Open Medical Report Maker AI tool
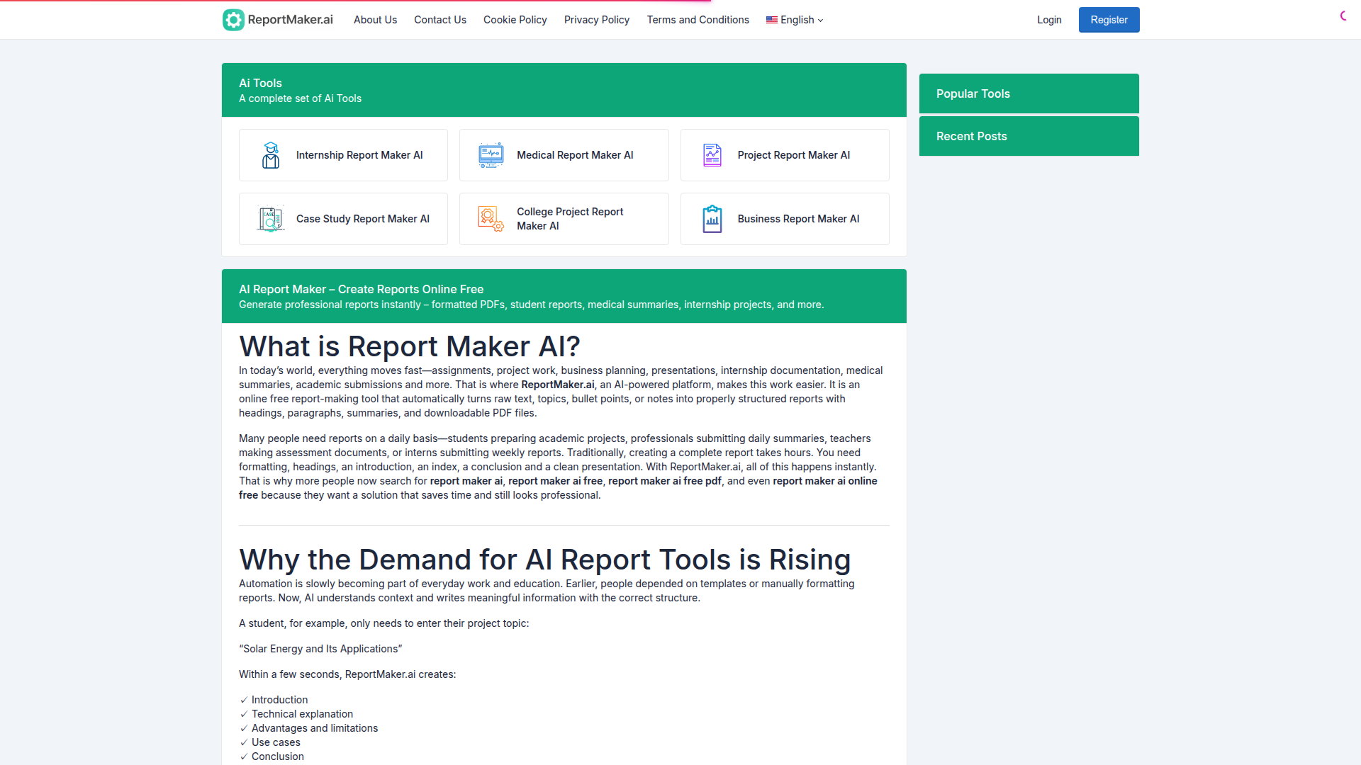The image size is (1361, 765). (x=564, y=155)
